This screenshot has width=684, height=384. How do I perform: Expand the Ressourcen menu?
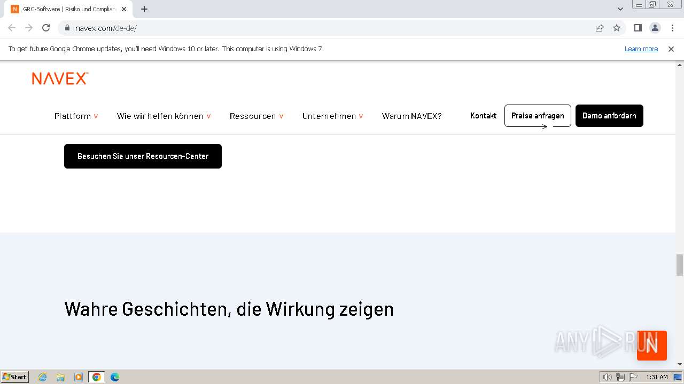click(x=256, y=116)
